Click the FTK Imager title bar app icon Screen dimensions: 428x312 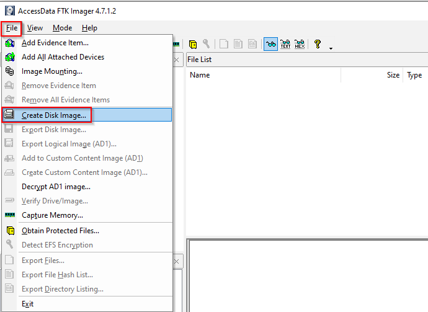tap(10, 11)
